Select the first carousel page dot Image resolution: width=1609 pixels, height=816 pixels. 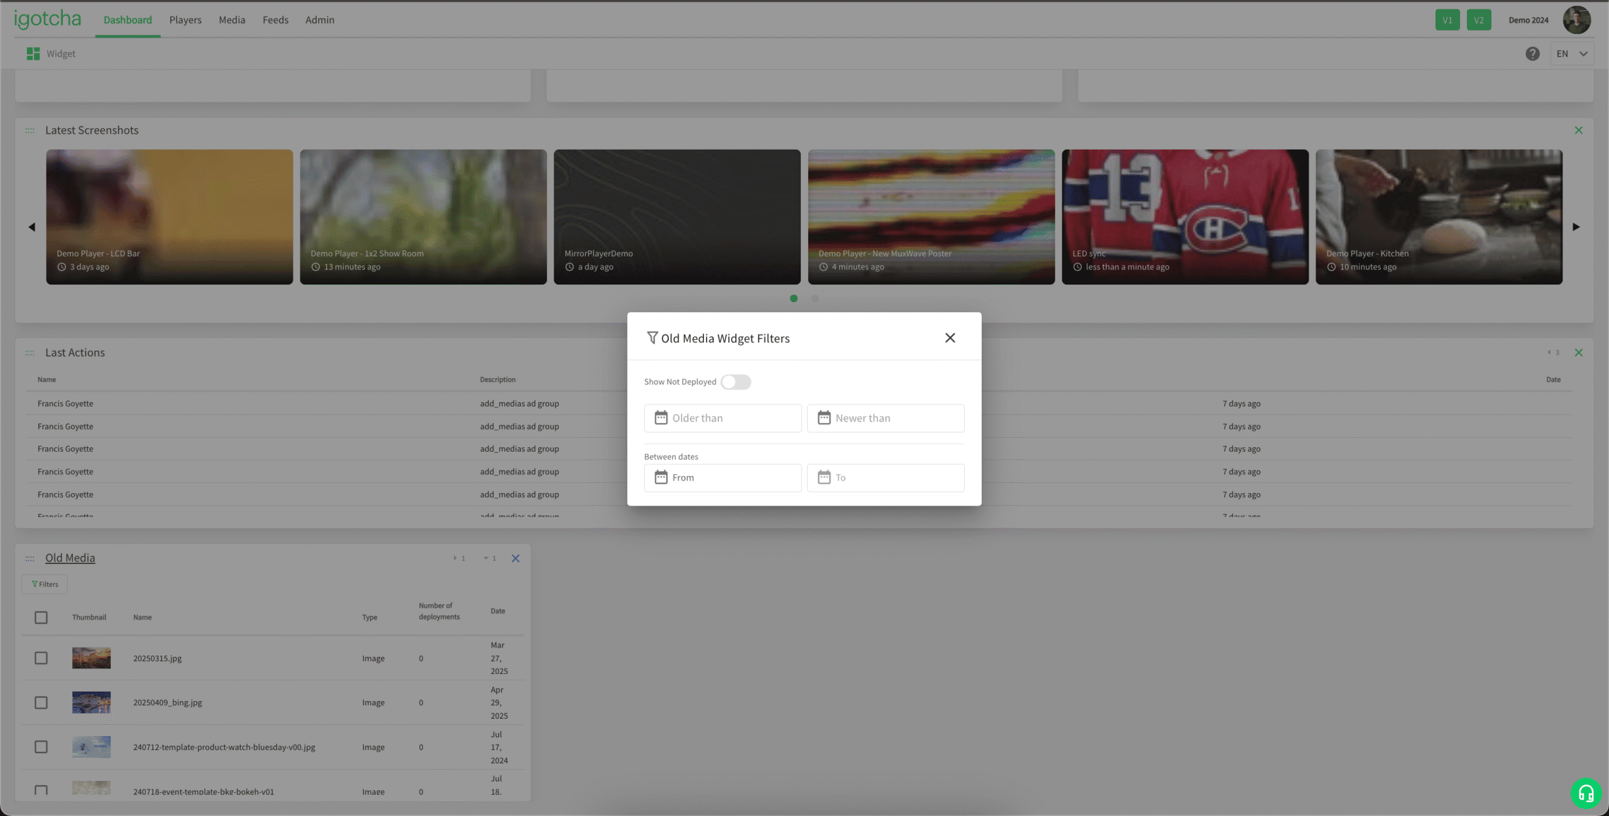[794, 298]
